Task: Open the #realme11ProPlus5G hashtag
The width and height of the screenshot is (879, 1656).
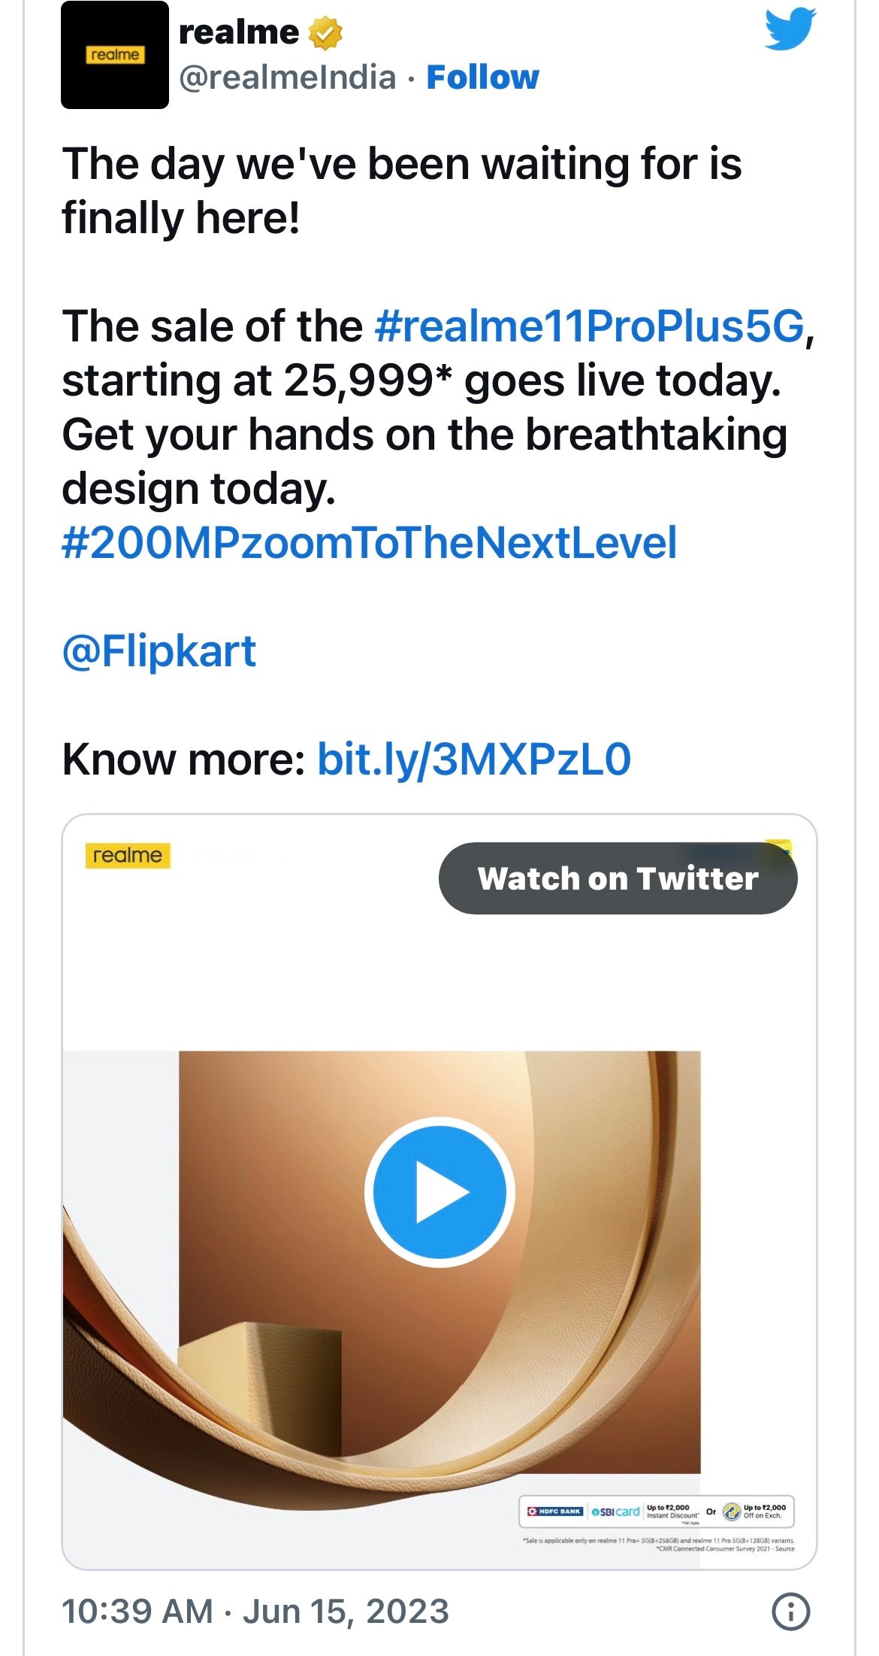Action: pyautogui.click(x=589, y=326)
